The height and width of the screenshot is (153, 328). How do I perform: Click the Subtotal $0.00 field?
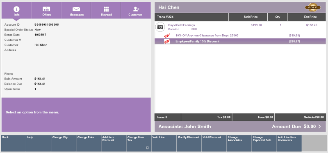(x=300, y=117)
